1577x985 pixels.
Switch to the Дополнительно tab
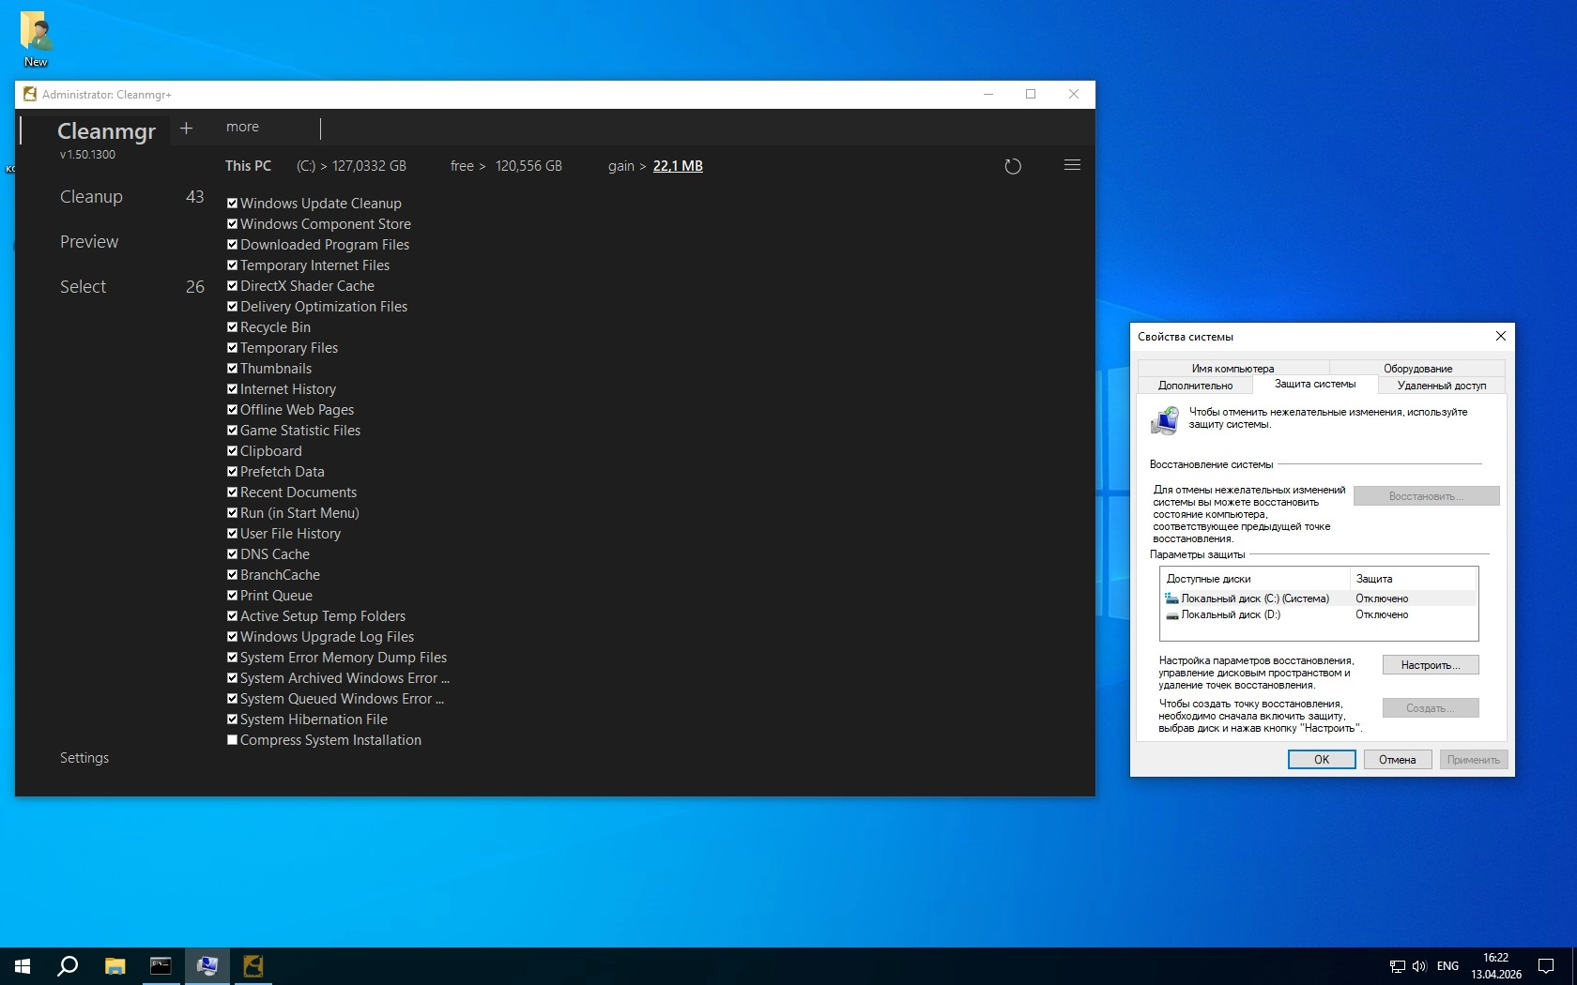pos(1195,386)
